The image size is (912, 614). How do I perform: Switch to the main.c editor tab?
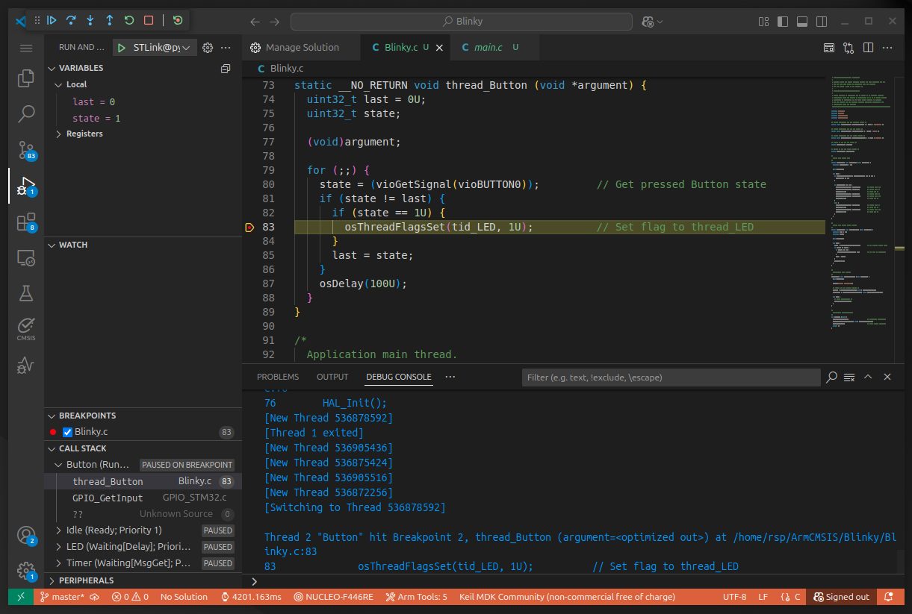tap(489, 48)
